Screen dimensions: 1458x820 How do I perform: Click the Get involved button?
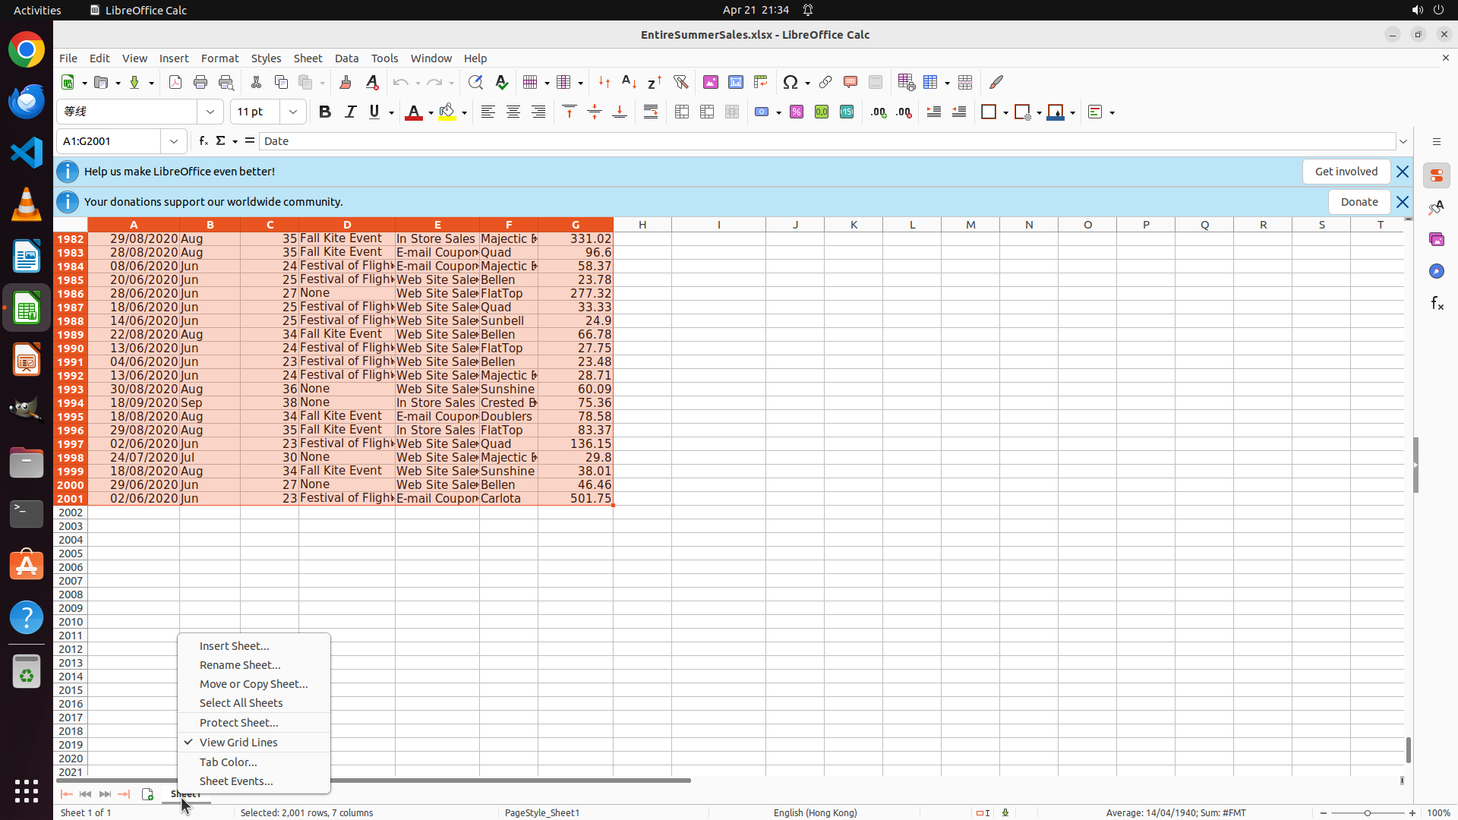tap(1346, 172)
